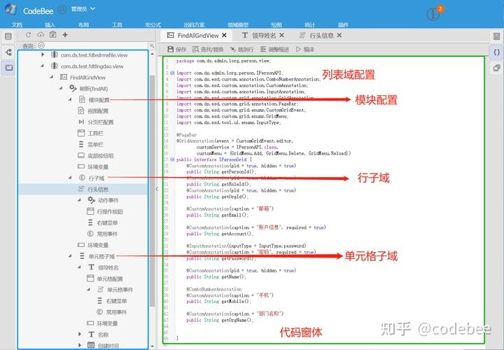Screen dimensions: 504x350
Task: Collapse the 单元格子域 tree node
Action: (x=70, y=255)
